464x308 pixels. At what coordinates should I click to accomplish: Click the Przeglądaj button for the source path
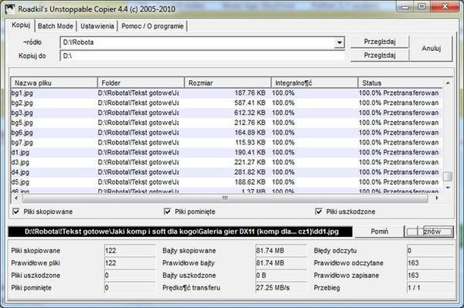[x=380, y=42]
